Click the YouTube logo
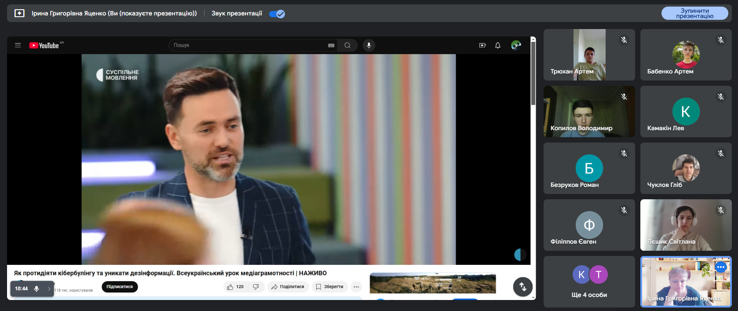 [44, 45]
